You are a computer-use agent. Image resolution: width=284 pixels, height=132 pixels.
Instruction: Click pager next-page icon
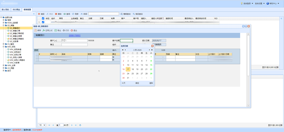[72, 125]
